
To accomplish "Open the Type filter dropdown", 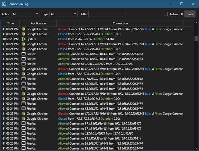I will (63, 14).
